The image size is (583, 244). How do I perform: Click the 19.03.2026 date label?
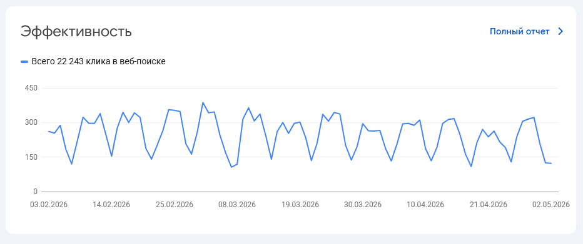tap(300, 205)
